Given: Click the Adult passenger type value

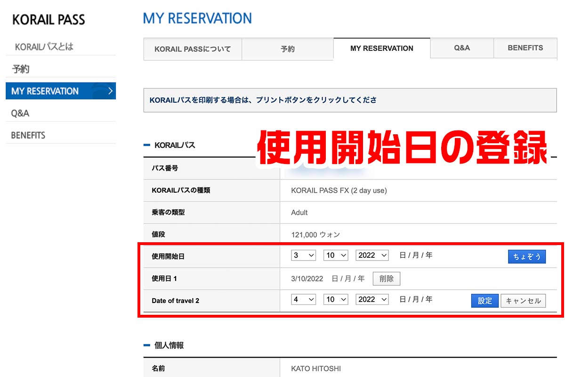Looking at the screenshot, I should point(299,213).
